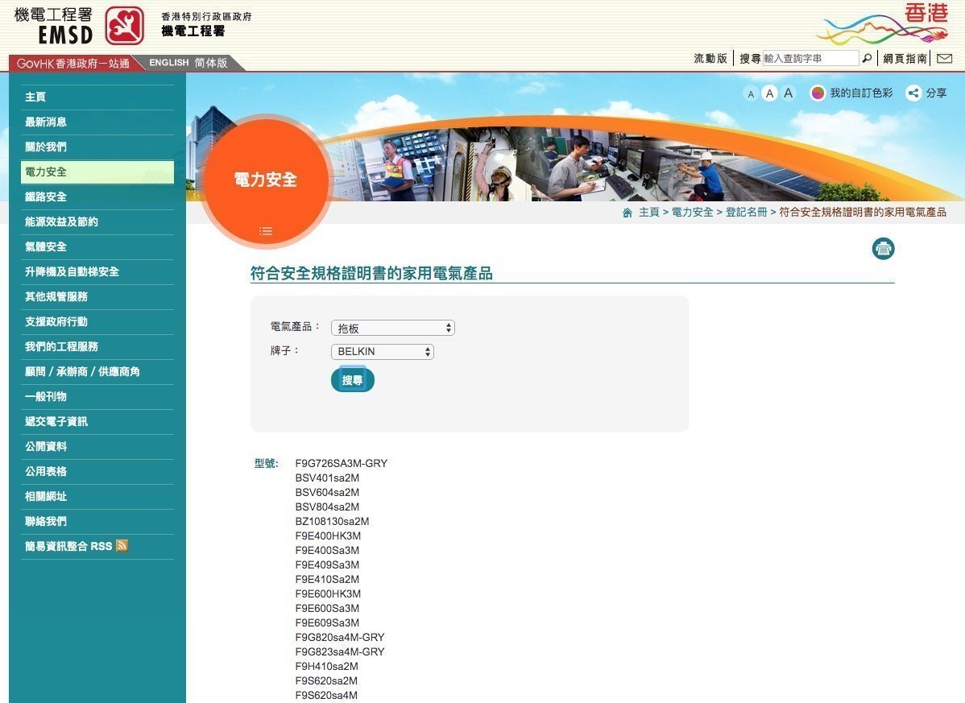Click model F9E409Sa3M

tap(327, 564)
